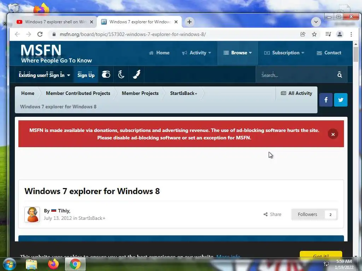Close the YouTube tab
The height and width of the screenshot is (271, 362).
[92, 22]
